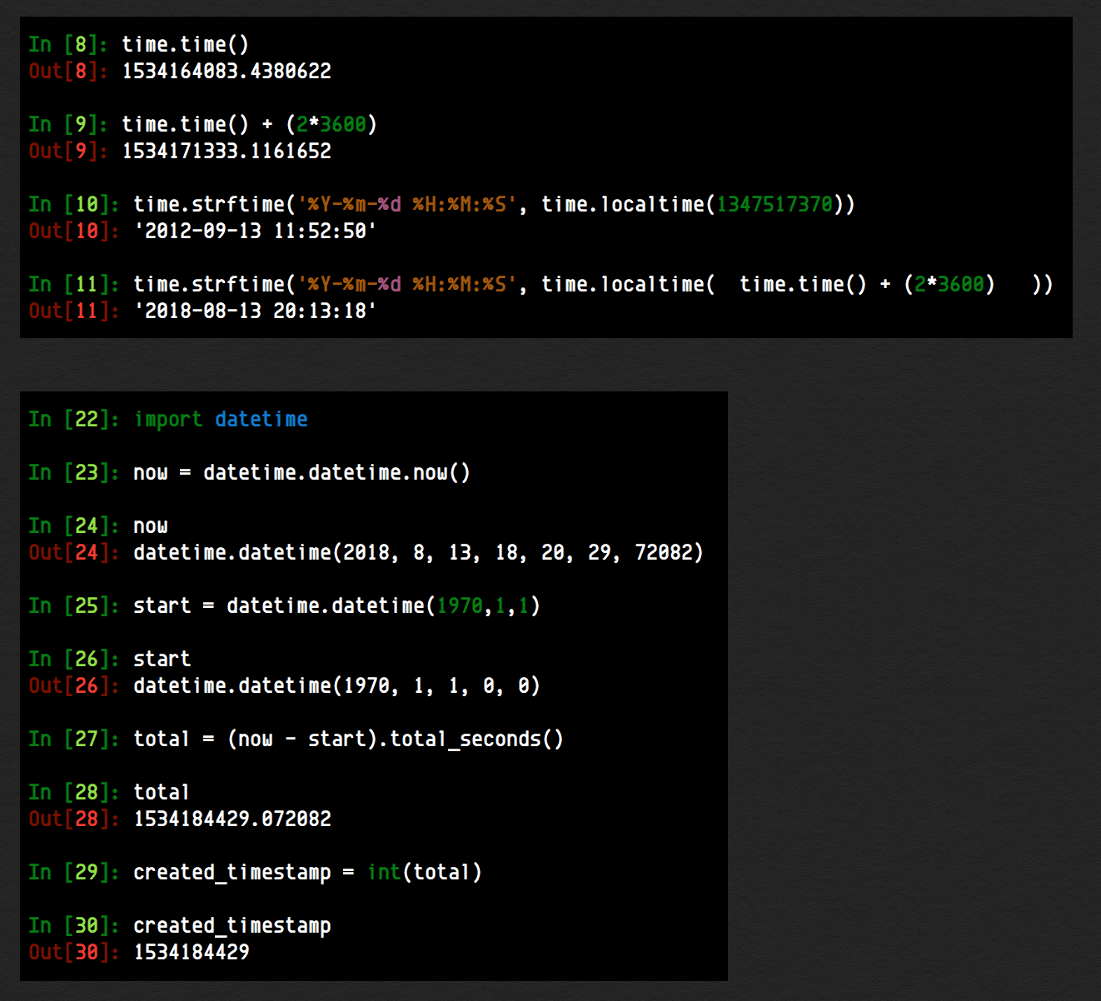
Task: Click the green 1970 in In [25]
Action: (460, 605)
